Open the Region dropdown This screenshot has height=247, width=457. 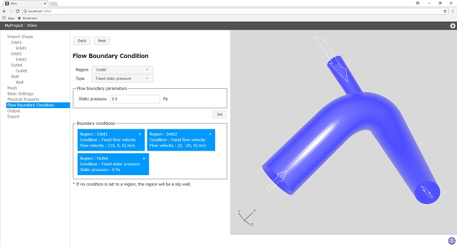122,69
